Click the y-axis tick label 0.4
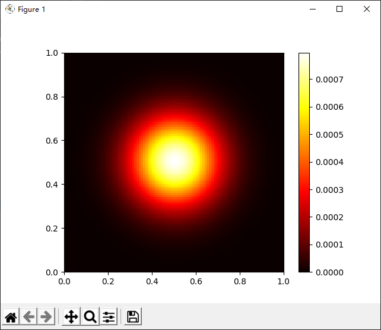The width and height of the screenshot is (381, 330). point(52,185)
